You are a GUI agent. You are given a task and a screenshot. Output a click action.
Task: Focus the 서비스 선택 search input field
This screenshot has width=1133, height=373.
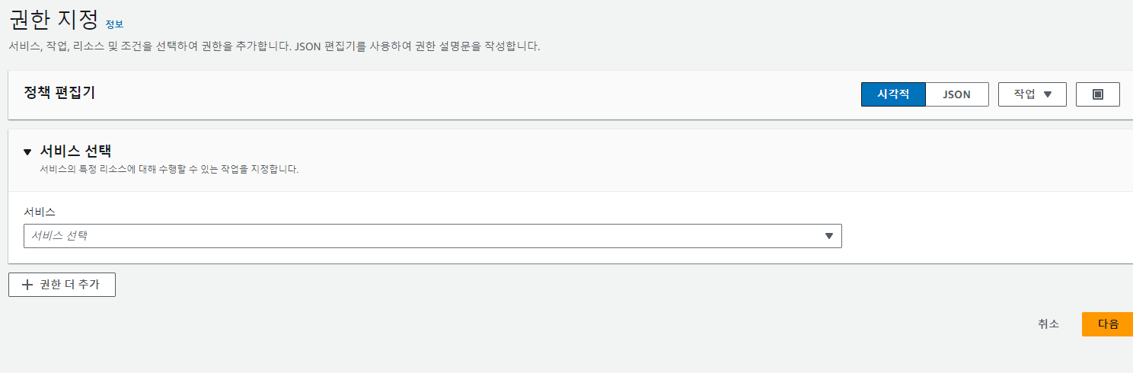point(432,236)
